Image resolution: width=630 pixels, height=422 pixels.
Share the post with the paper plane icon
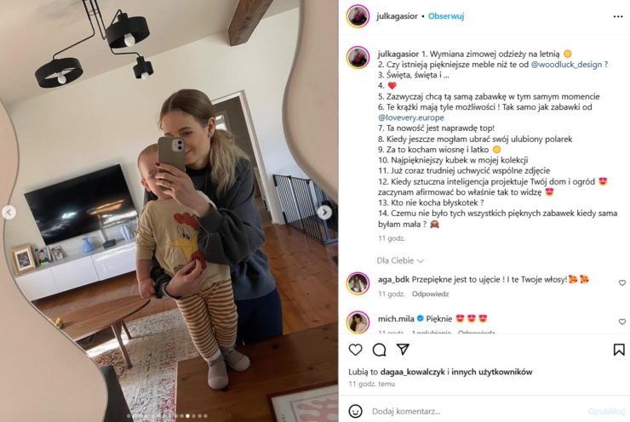point(403,349)
